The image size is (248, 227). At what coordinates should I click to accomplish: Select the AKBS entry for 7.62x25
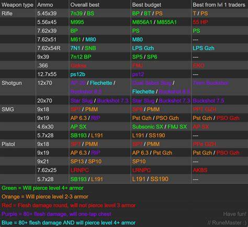[x=200, y=170]
